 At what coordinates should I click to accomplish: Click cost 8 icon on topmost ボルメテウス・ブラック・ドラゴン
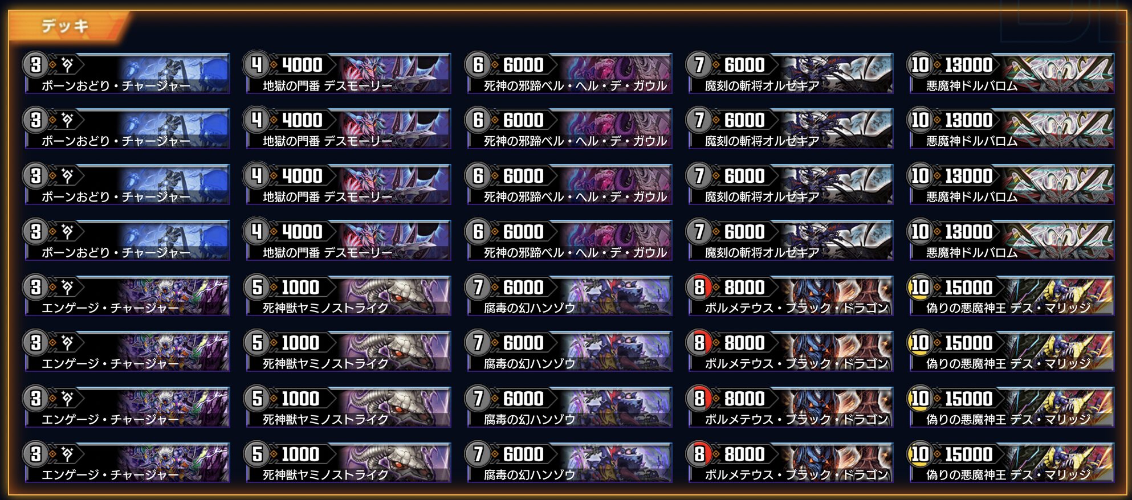pyautogui.click(x=699, y=288)
